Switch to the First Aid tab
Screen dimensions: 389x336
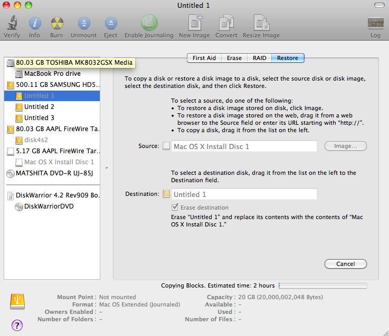204,58
